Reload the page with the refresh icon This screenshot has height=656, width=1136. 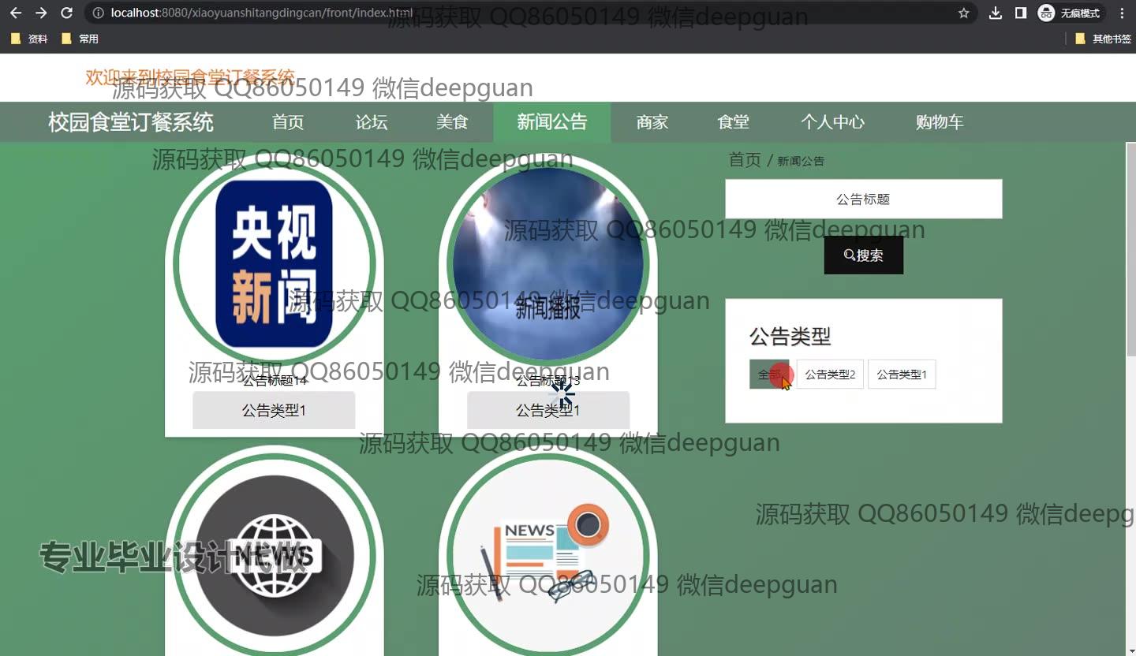click(67, 13)
